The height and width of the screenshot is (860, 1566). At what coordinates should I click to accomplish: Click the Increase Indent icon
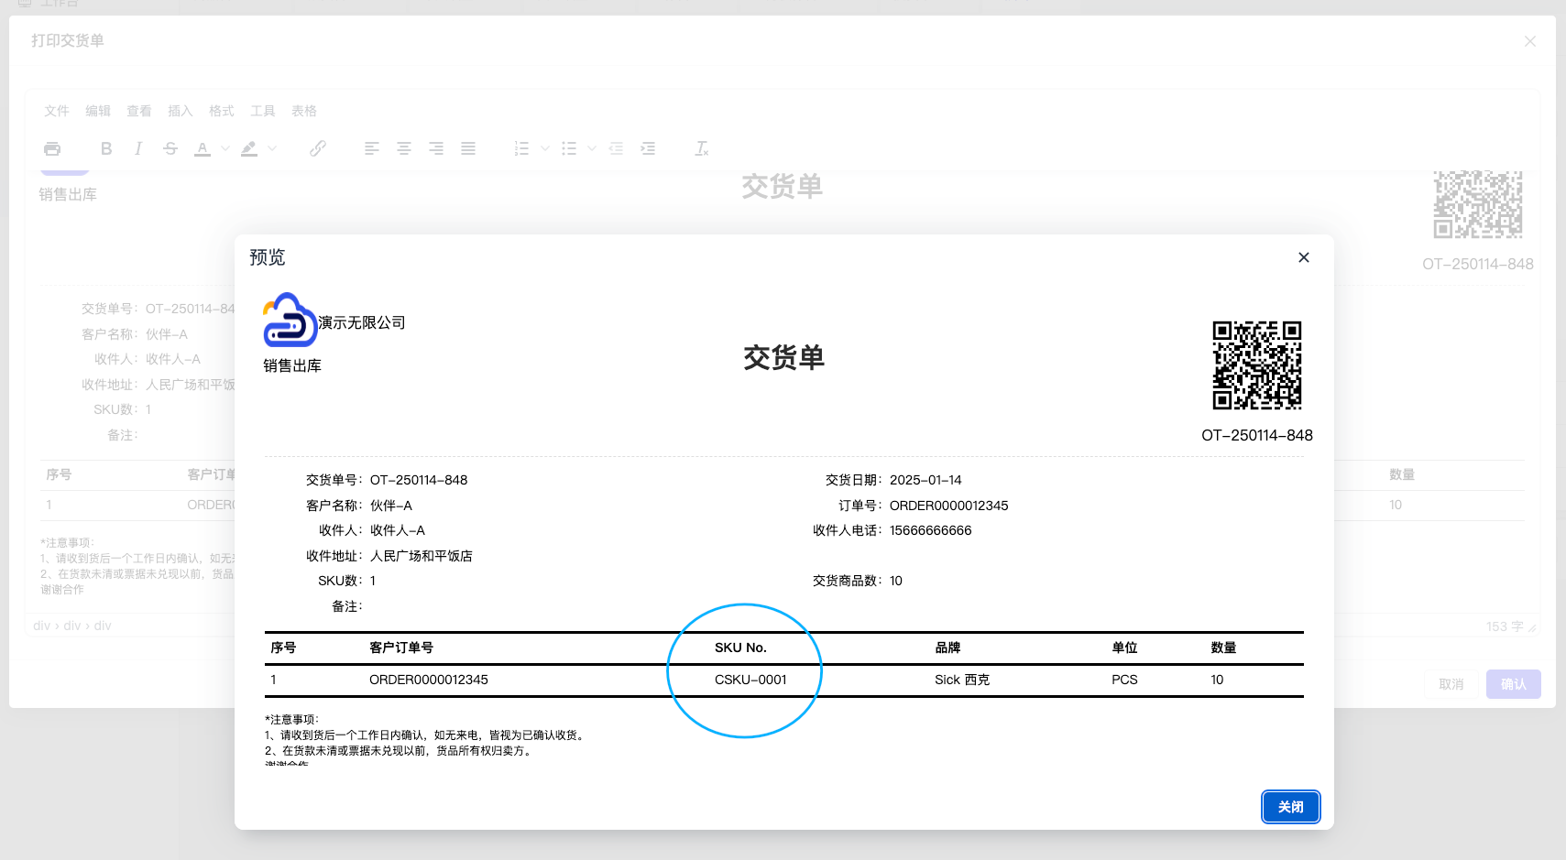(x=649, y=148)
